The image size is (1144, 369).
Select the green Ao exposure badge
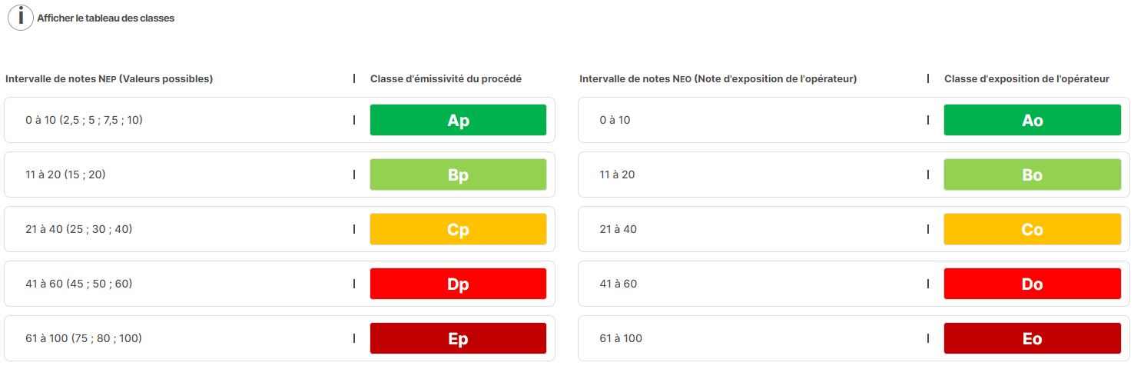pyautogui.click(x=1033, y=120)
